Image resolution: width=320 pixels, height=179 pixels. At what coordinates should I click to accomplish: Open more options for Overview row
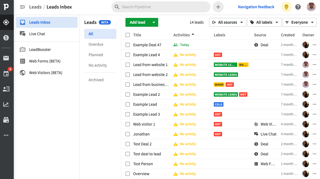pos(314,174)
